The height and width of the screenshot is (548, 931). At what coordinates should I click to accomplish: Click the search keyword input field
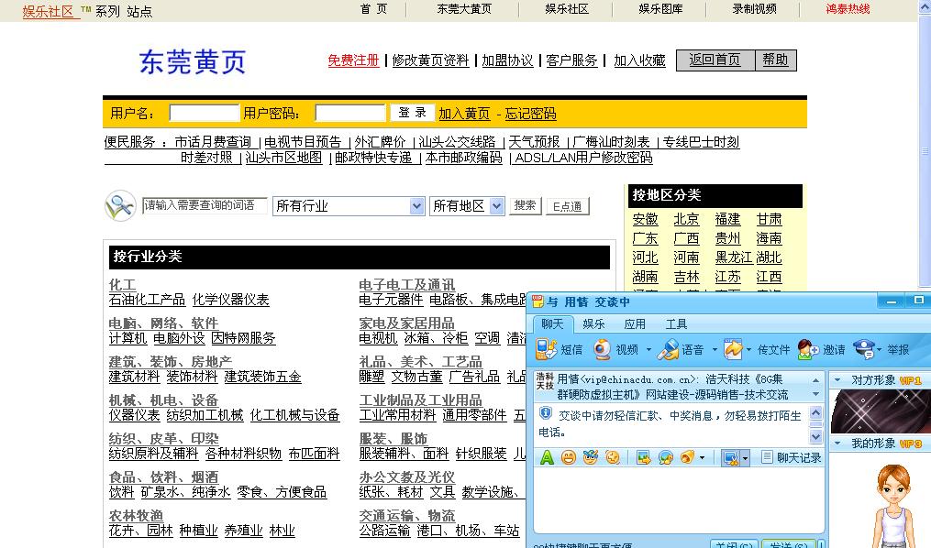pos(205,205)
